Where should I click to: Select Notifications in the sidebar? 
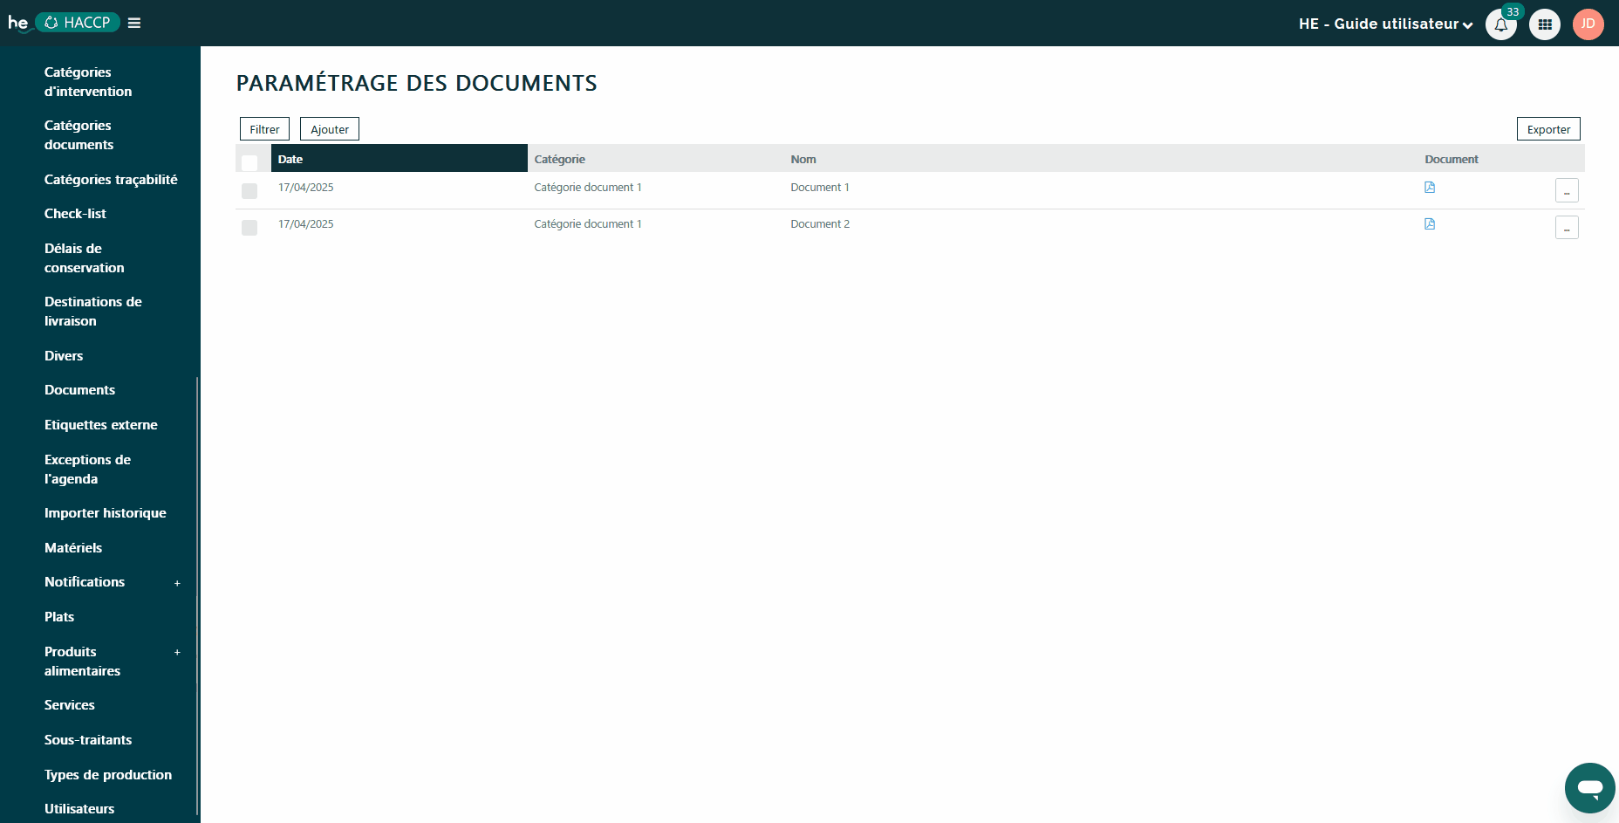coord(85,582)
